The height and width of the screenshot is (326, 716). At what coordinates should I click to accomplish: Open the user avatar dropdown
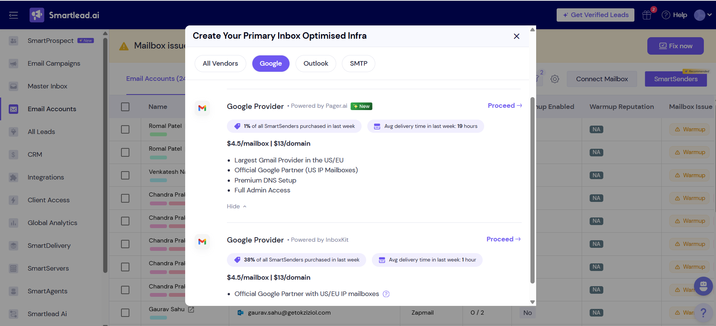pyautogui.click(x=703, y=15)
